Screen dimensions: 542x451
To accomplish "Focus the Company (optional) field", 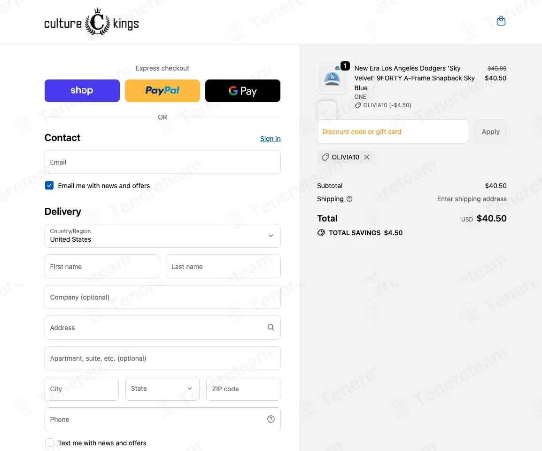I will [x=163, y=297].
